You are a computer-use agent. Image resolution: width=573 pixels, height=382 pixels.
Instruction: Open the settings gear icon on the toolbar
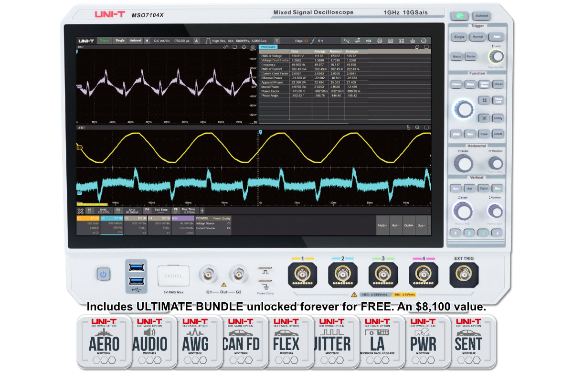click(423, 41)
